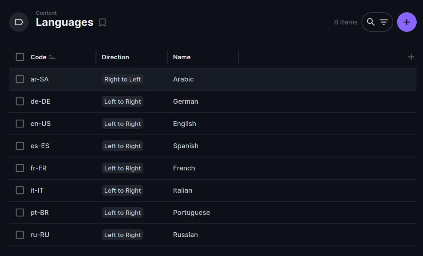Click the Right to Left badge on Arabic
Image resolution: width=423 pixels, height=256 pixels.
coord(123,79)
